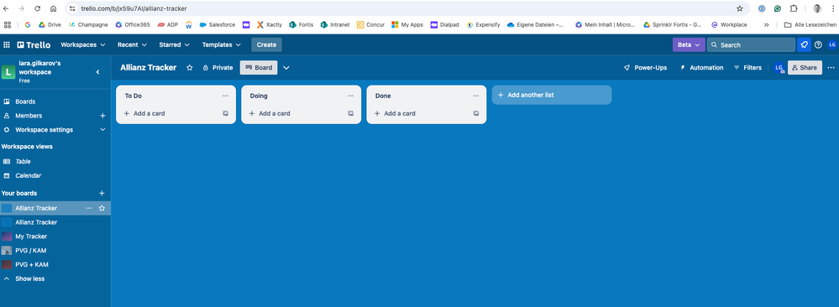839x307 pixels.
Task: Add a member with plus icon
Action: tap(102, 116)
